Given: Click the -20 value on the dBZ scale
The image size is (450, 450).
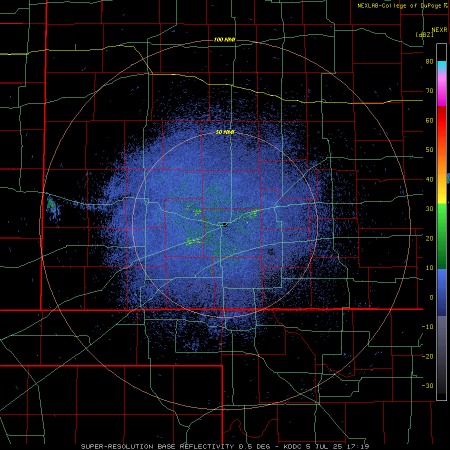Looking at the screenshot, I should coord(427,356).
